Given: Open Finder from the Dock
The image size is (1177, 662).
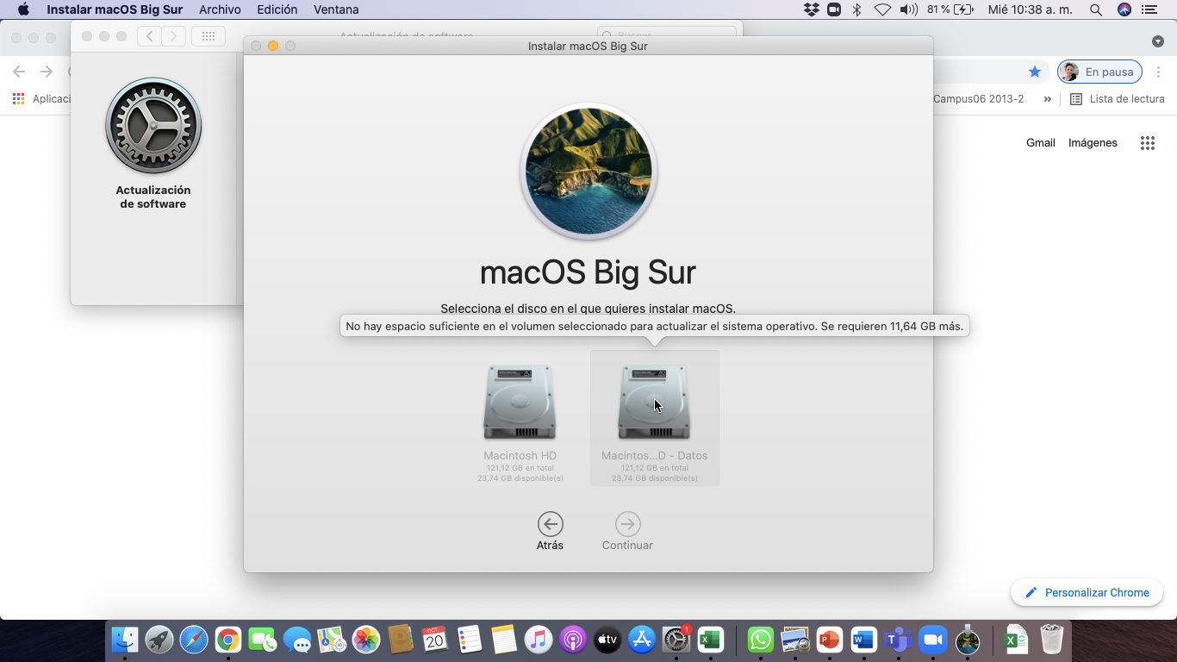Looking at the screenshot, I should (x=125, y=640).
